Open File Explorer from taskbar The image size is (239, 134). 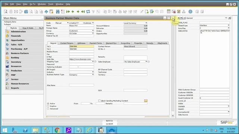click(x=35, y=130)
